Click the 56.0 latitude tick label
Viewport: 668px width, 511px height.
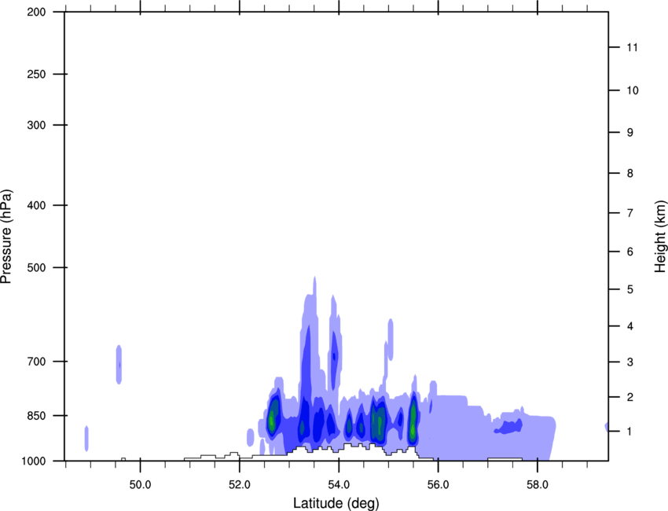[439, 485]
